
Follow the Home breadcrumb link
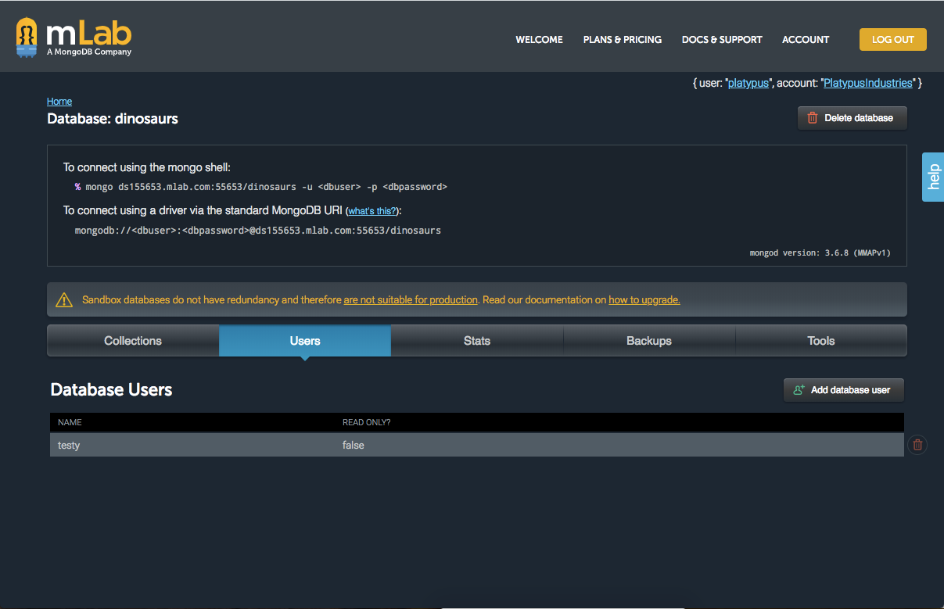(x=59, y=101)
